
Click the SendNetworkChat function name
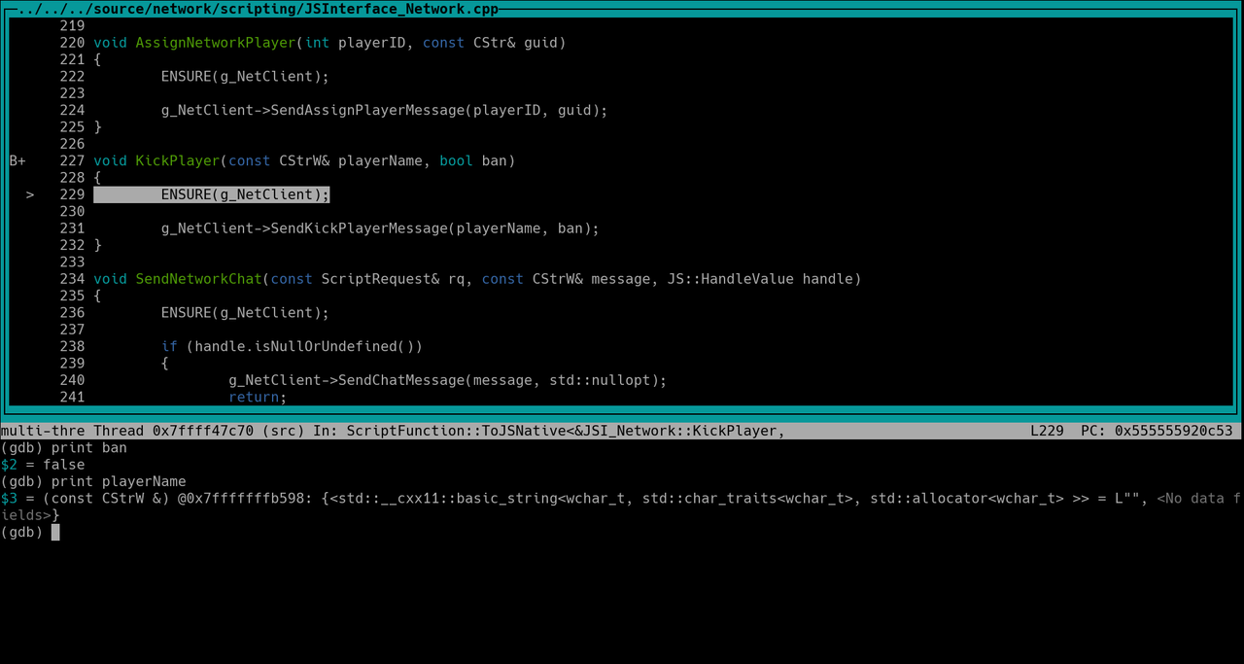tap(198, 279)
